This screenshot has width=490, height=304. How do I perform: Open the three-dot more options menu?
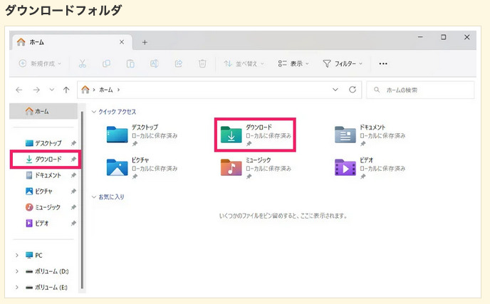click(x=383, y=64)
